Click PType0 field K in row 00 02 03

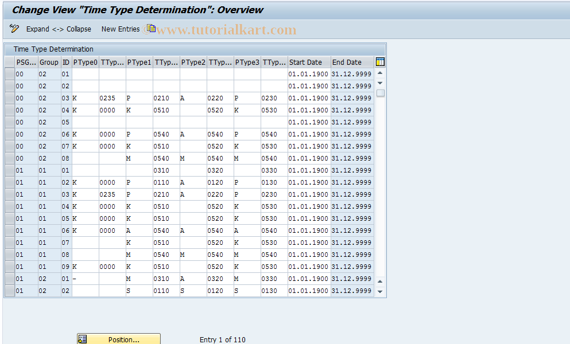(x=86, y=98)
